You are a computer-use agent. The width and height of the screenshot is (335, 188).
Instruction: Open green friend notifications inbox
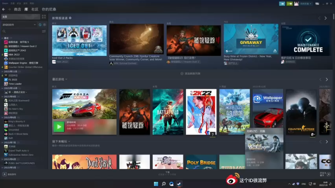289,4
